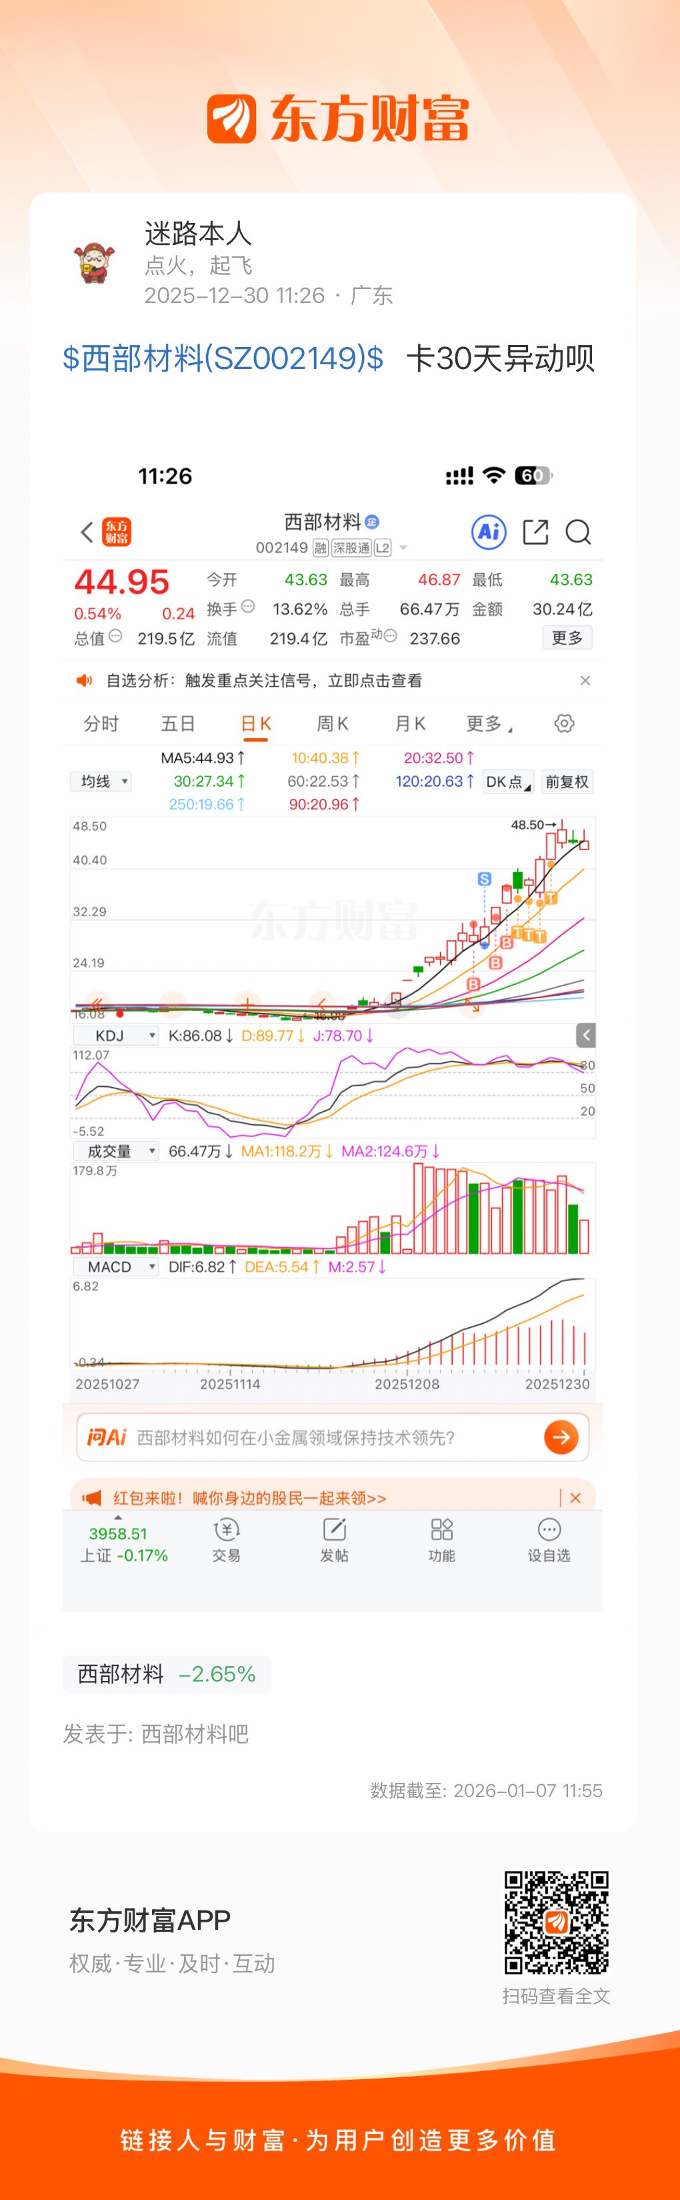Open the search magnifier icon
Screen dimensions: 680x2200
pos(579,532)
